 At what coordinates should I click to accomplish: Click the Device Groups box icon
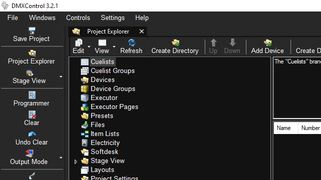85,89
